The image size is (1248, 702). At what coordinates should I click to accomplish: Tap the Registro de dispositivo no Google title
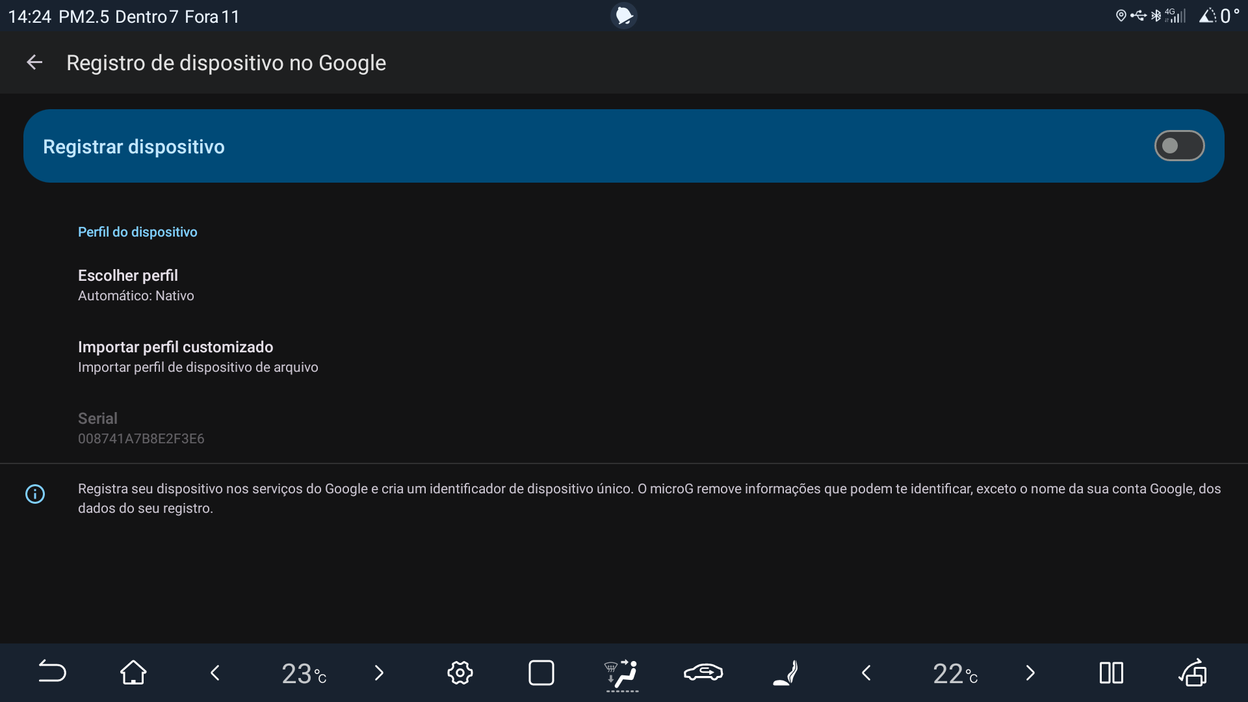(x=226, y=63)
